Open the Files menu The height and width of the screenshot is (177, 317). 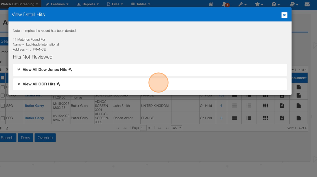coord(115,4)
